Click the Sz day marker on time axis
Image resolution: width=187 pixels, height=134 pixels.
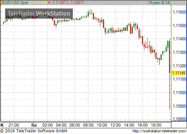[34, 125]
